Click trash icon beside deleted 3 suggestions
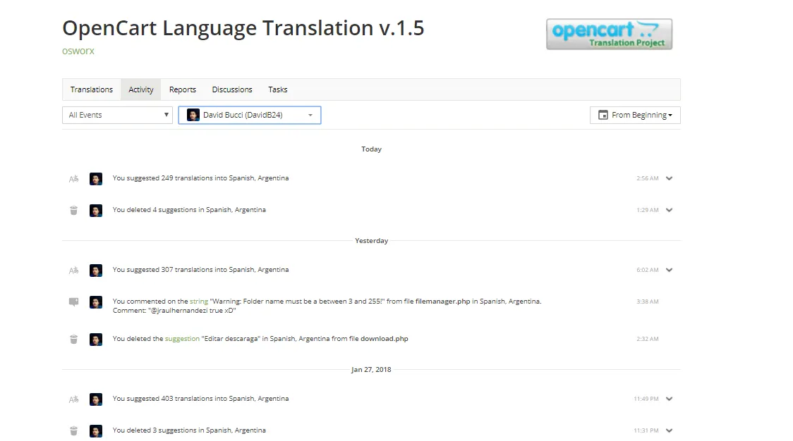Image resolution: width=793 pixels, height=441 pixels. point(74,431)
